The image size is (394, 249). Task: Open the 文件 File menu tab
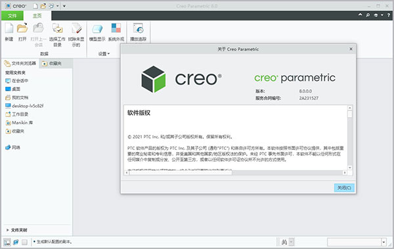[x=12, y=16]
